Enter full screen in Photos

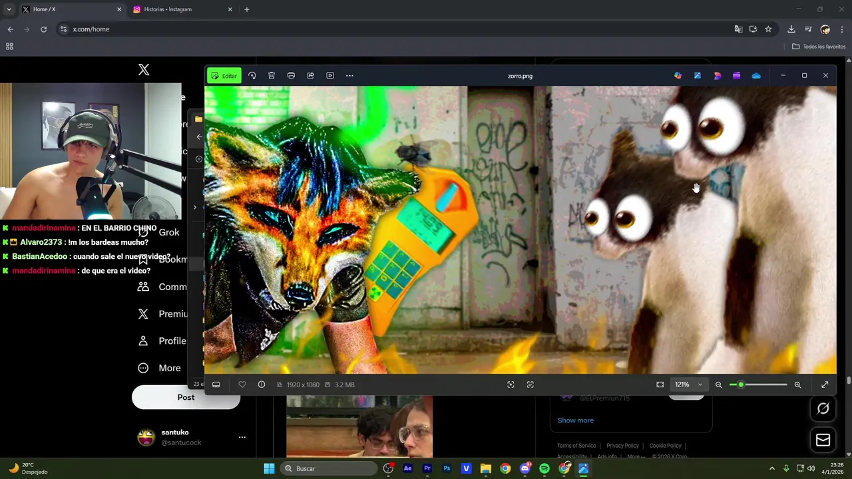tap(825, 385)
